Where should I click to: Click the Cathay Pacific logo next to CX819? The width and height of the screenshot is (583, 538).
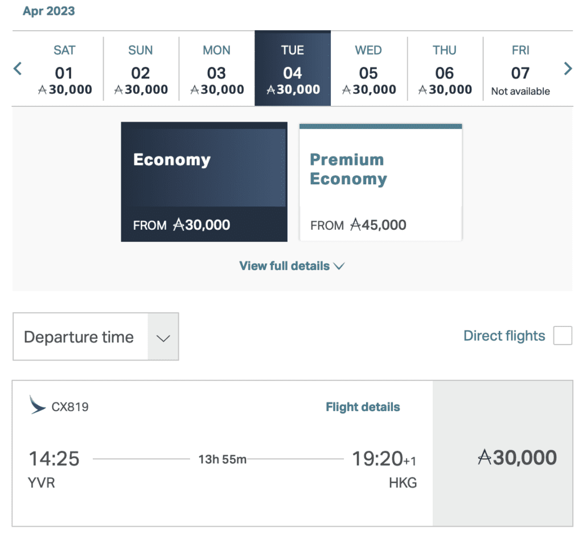coord(38,405)
